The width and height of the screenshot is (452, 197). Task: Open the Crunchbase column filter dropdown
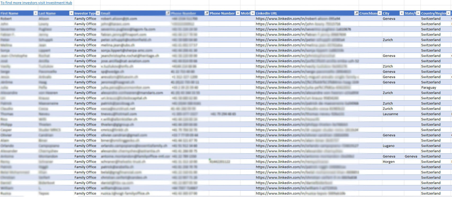(x=379, y=13)
